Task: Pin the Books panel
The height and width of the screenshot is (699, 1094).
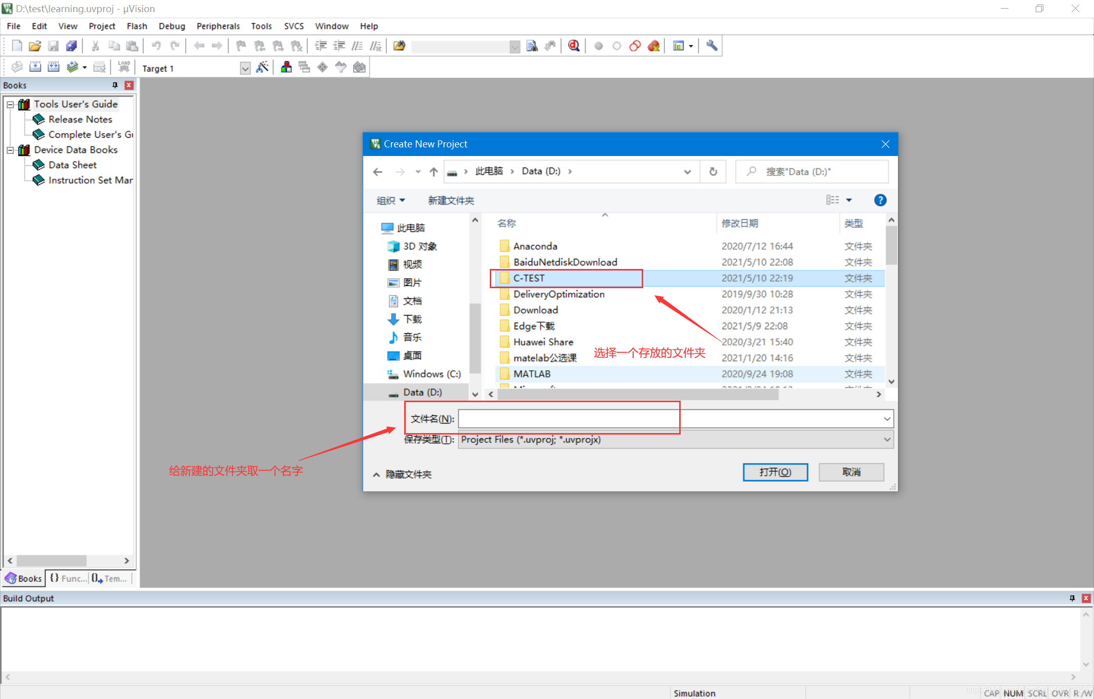Action: (x=115, y=85)
